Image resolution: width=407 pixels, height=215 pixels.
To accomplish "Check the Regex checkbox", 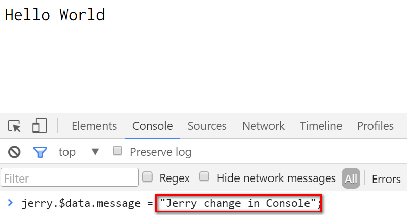I will pos(148,177).
